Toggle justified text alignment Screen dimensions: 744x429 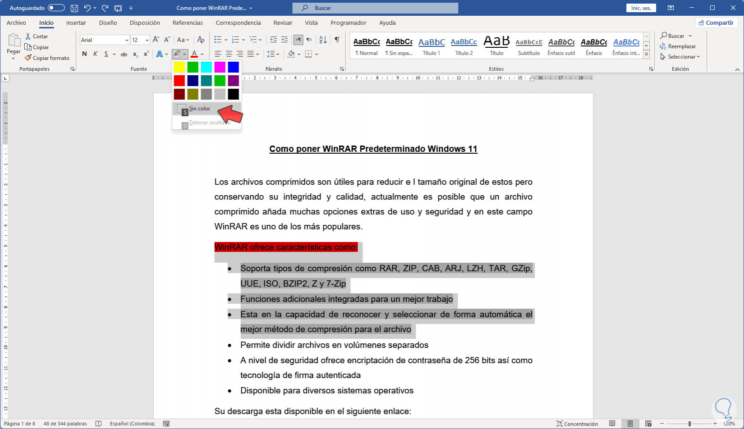(x=250, y=54)
